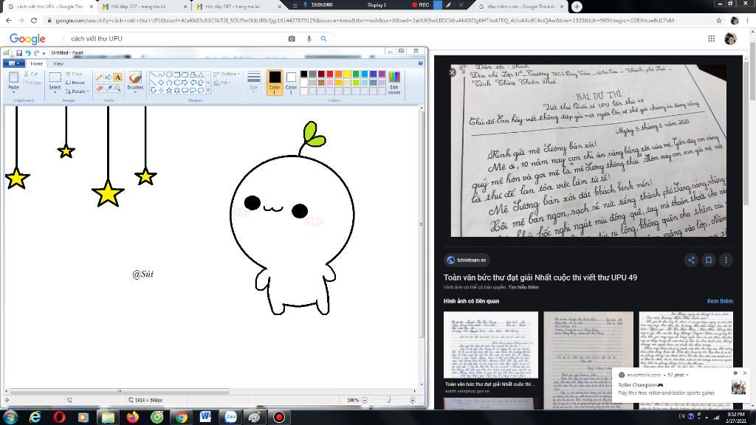Screen dimensions: 756x425
Task: Open more options for the image result
Action: tap(726, 260)
